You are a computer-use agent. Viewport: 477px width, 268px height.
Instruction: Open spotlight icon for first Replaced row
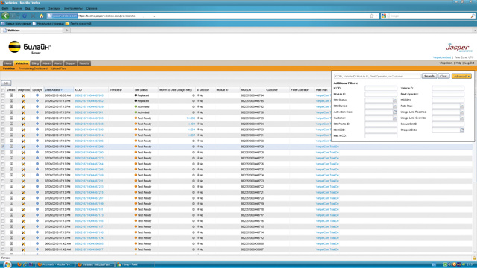[x=37, y=95]
